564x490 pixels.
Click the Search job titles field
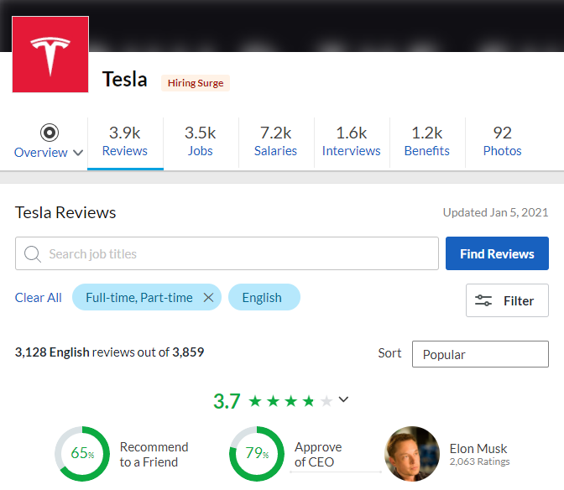coord(235,253)
